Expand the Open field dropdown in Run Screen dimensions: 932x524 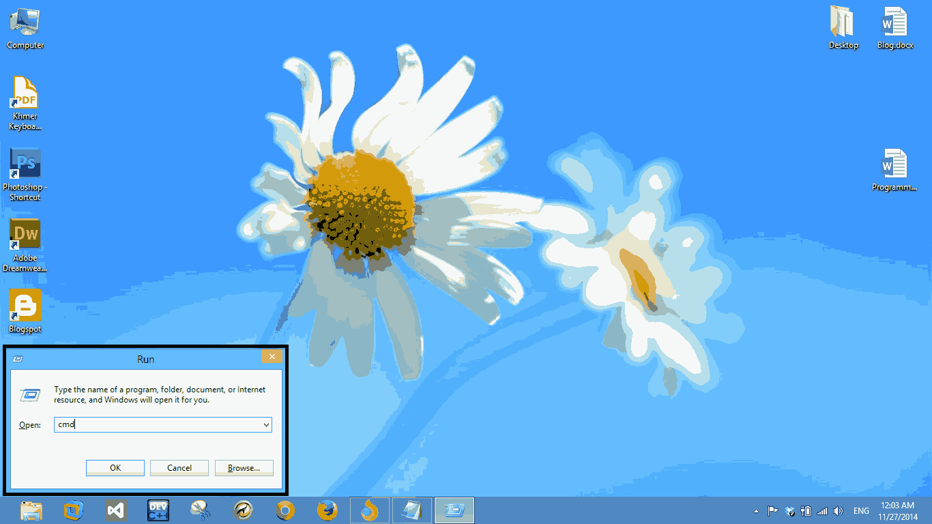coord(266,424)
